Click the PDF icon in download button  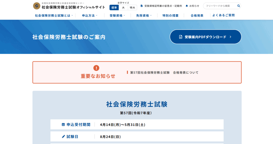(180, 37)
